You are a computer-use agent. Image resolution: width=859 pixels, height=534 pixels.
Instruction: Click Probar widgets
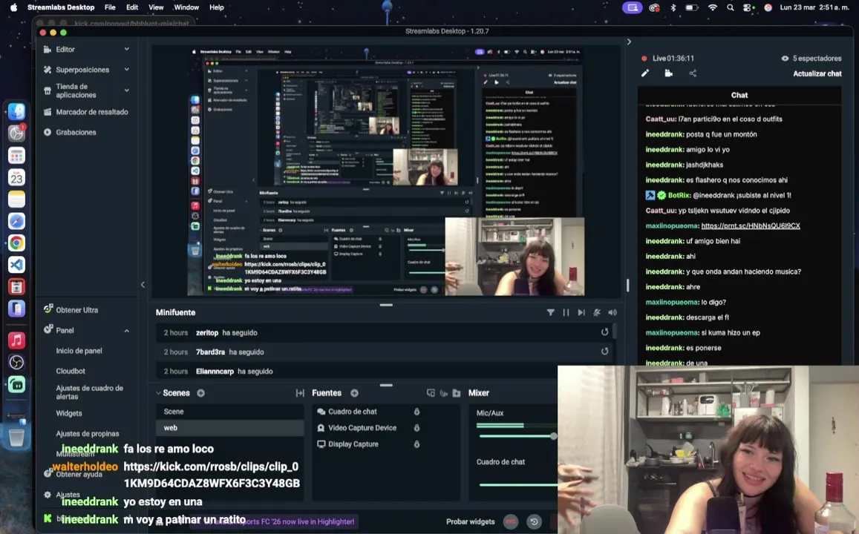(470, 521)
